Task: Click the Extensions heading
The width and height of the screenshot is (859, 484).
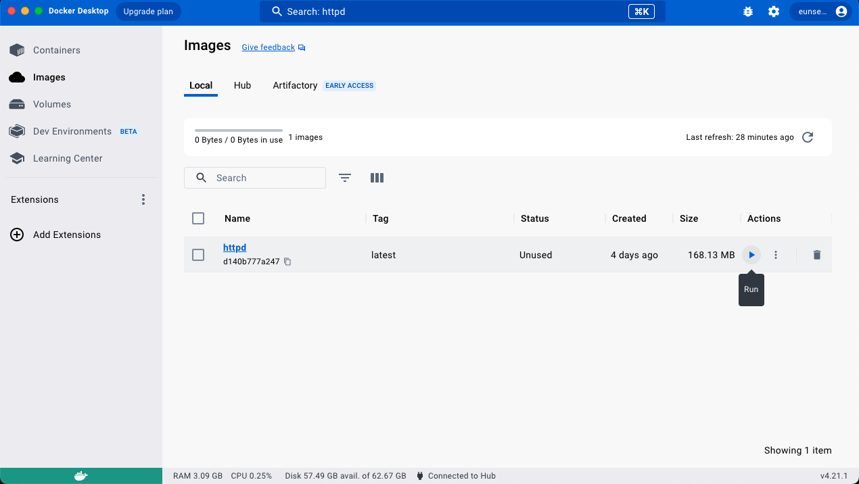Action: tap(34, 199)
